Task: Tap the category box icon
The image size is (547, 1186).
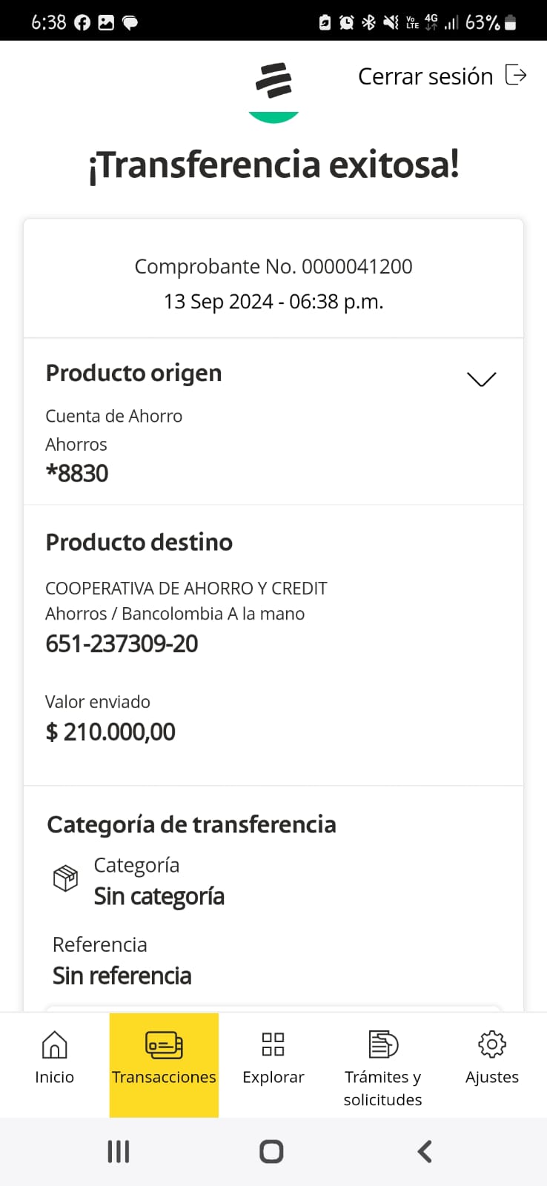Action: click(65, 878)
